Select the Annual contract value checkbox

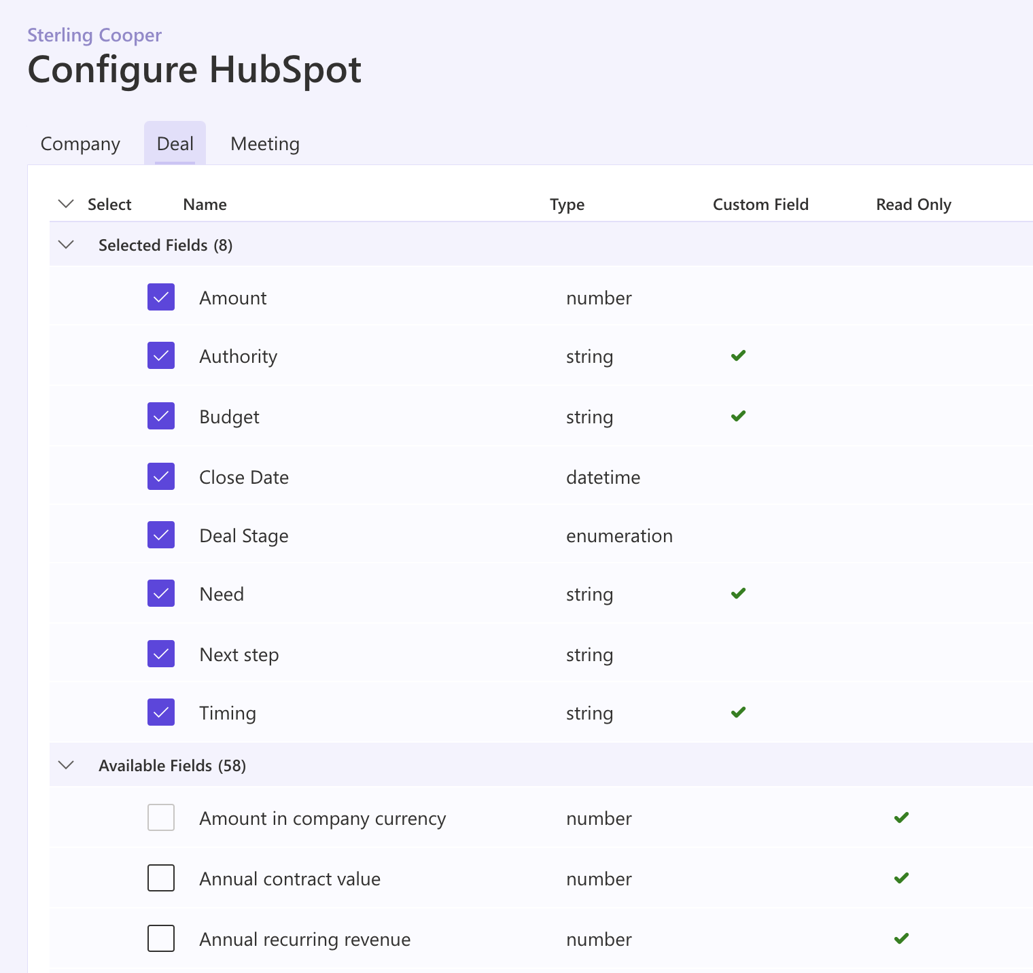[x=161, y=878]
